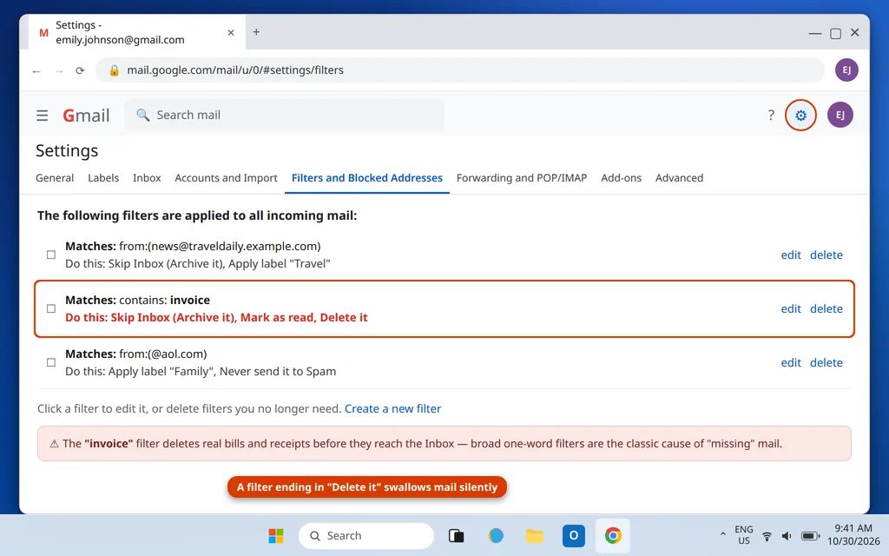The height and width of the screenshot is (556, 889).
Task: Open Task View on the taskbar
Action: 456,535
